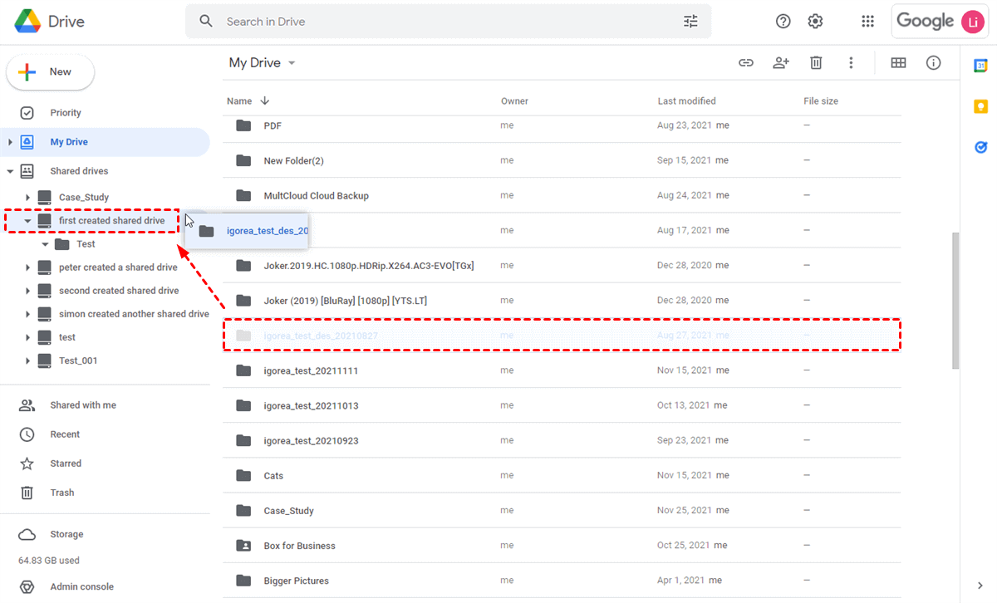The height and width of the screenshot is (603, 997).
Task: Click the Remove trash icon in toolbar
Action: tap(817, 62)
